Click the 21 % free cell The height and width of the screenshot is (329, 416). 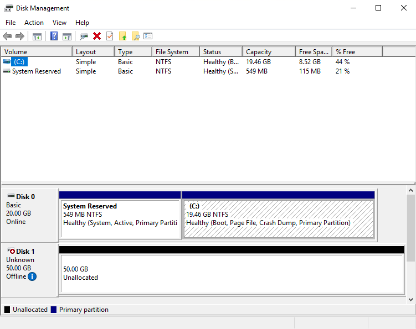[x=342, y=71]
